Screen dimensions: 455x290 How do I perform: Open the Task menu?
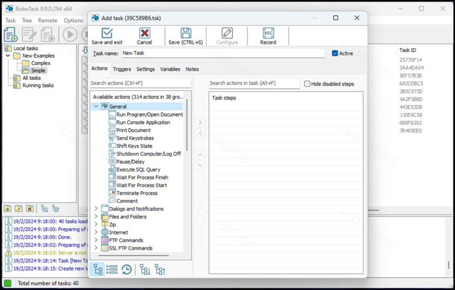point(11,21)
